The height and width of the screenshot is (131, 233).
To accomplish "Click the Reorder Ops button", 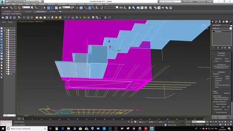I will click(x=218, y=110).
